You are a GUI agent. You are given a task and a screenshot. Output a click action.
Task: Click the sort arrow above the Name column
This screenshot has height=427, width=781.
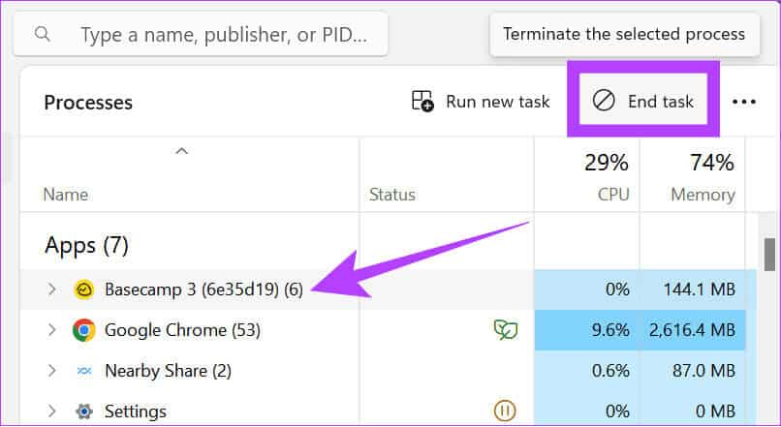coord(182,151)
